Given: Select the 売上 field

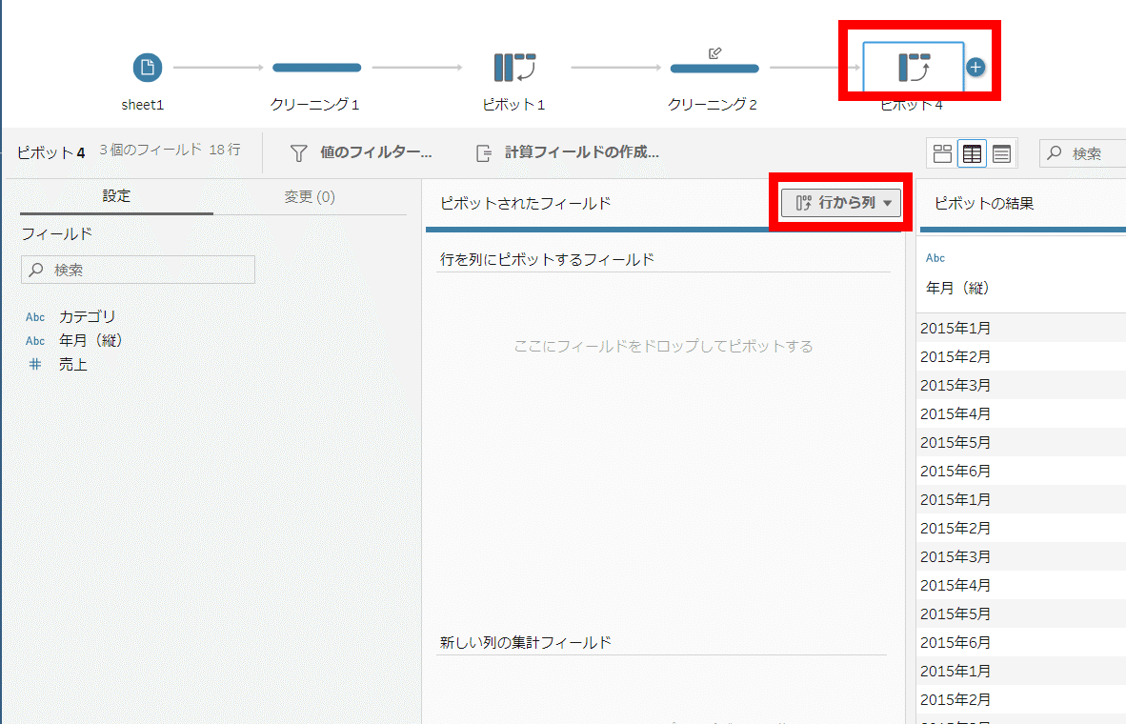Looking at the screenshot, I should 73,364.
